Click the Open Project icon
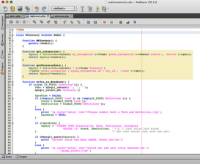The height and width of the screenshot is (164, 200). tap(20, 8)
